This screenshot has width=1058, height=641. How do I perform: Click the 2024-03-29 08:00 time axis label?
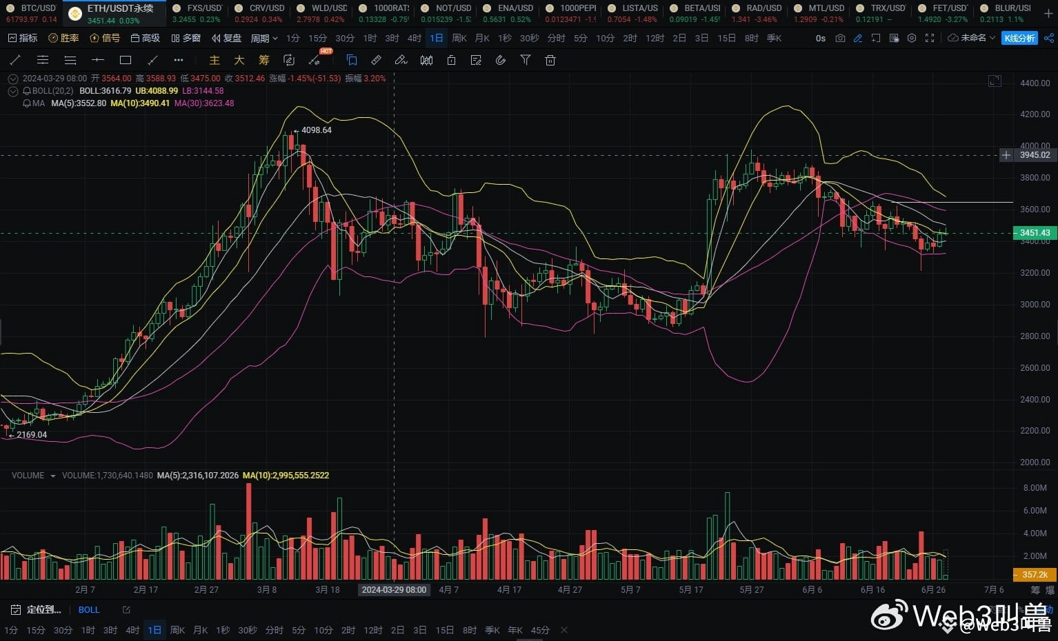tap(395, 589)
